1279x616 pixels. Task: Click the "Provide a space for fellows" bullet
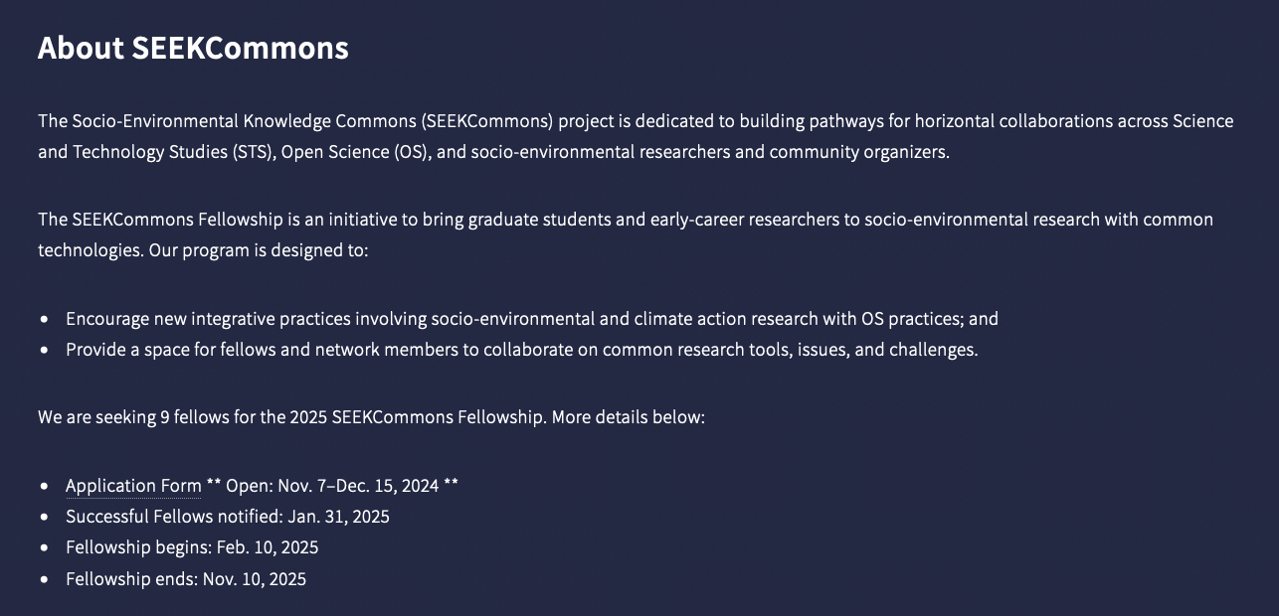click(521, 350)
